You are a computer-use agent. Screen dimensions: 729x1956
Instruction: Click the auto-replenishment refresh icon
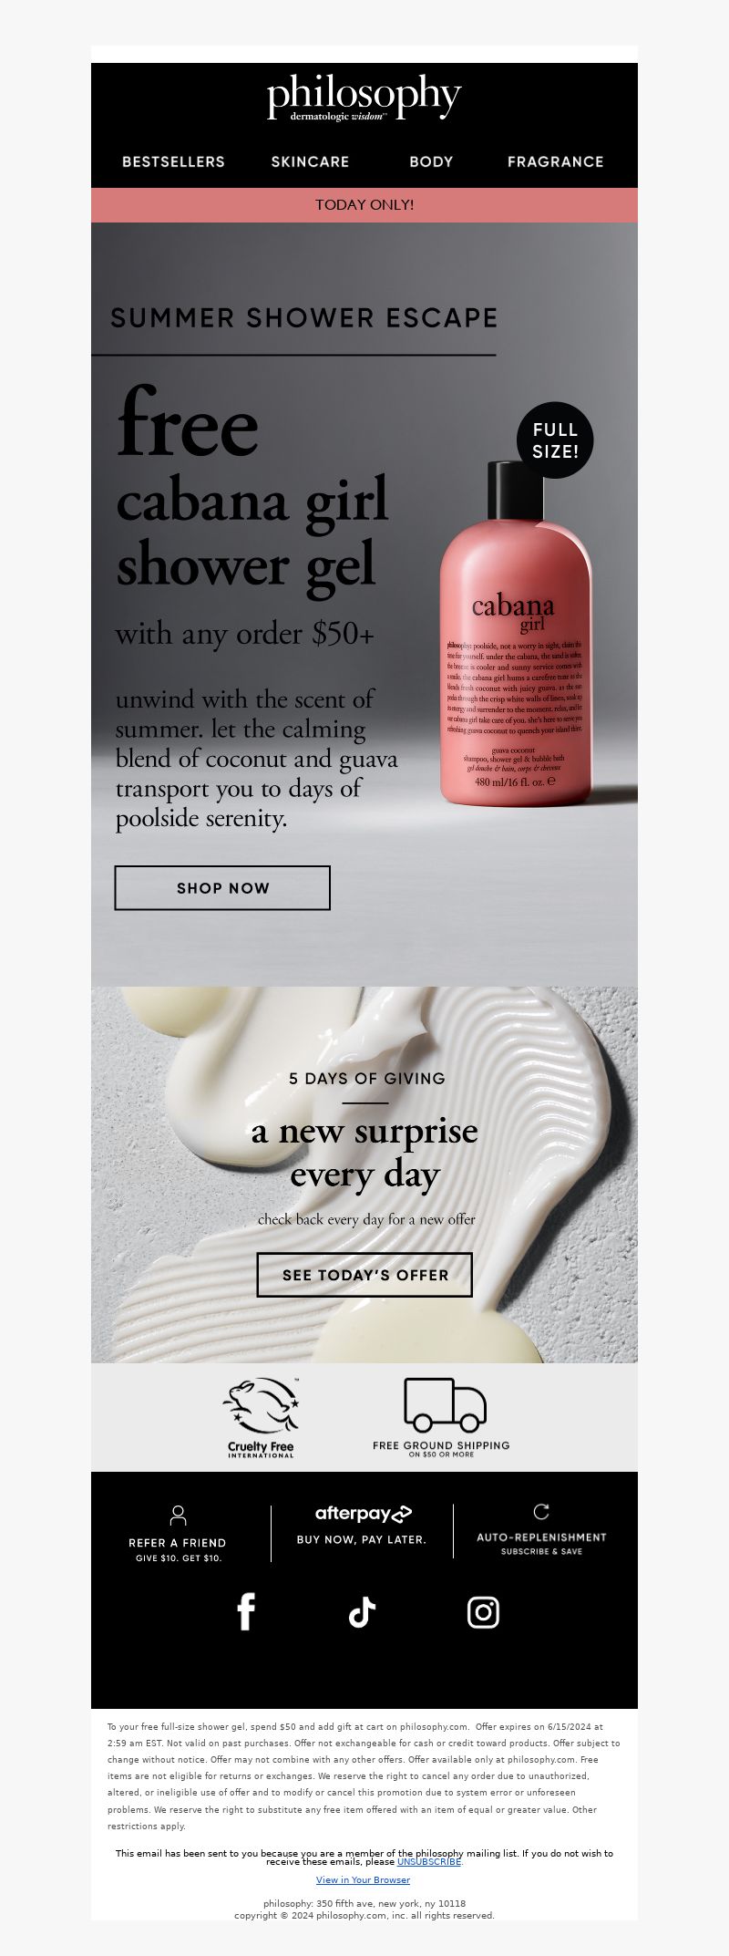541,1512
